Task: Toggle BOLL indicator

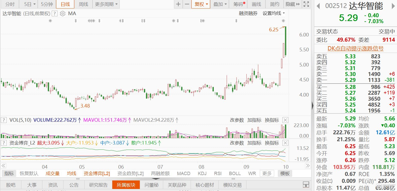Action: pyautogui.click(x=235, y=174)
